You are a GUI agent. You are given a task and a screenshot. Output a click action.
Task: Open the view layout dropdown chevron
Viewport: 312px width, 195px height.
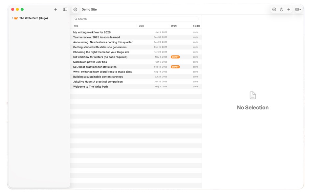tap(301, 9)
